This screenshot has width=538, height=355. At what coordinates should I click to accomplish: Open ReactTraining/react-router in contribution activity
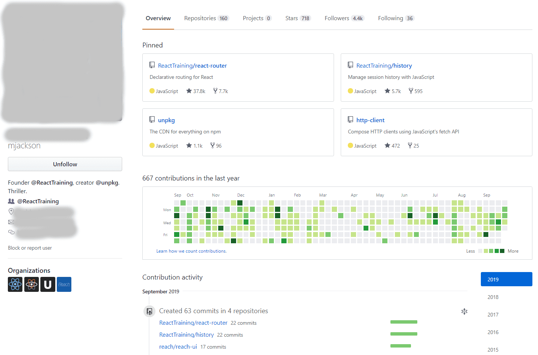click(x=193, y=322)
